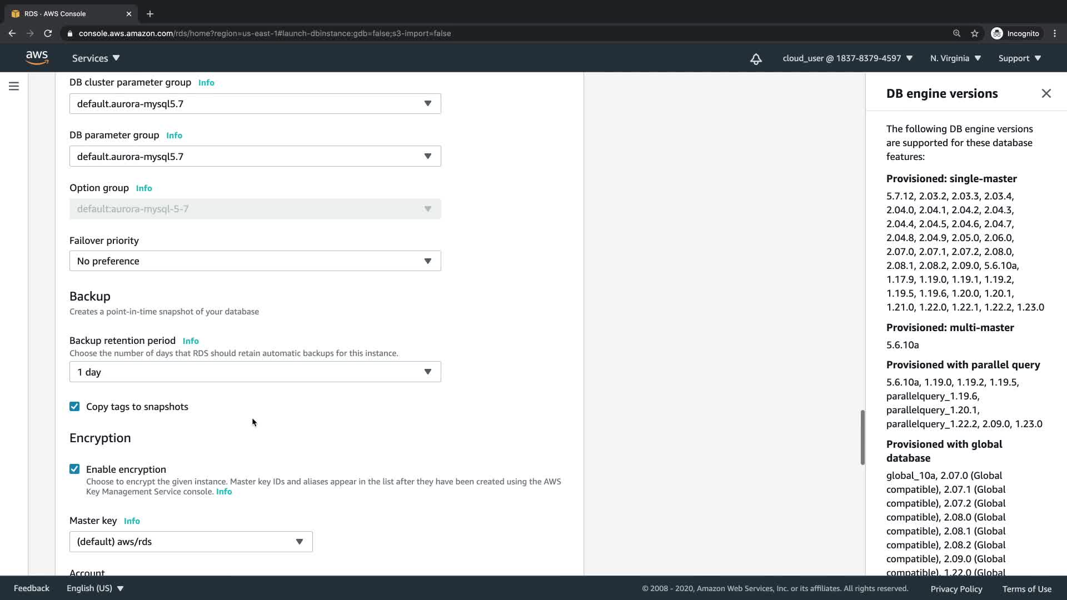Open the N. Virginia region menu
The width and height of the screenshot is (1067, 600).
pos(955,58)
